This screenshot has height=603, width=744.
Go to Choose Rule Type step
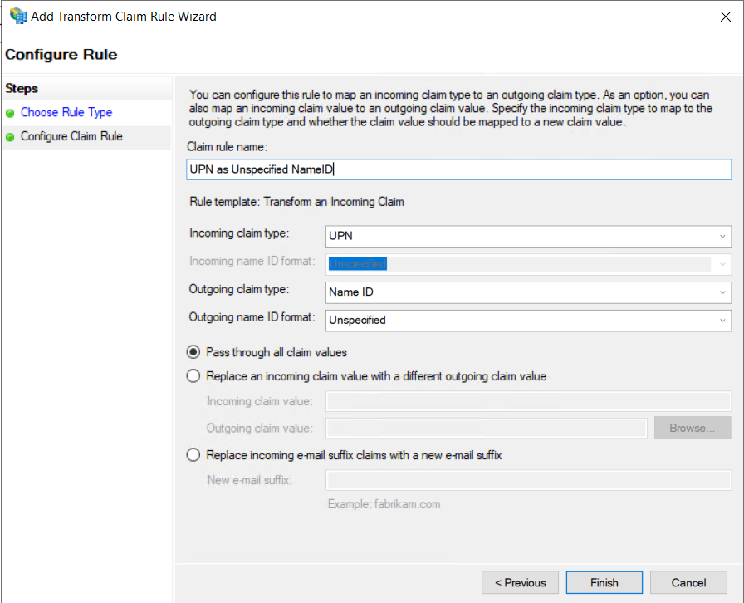click(x=66, y=113)
